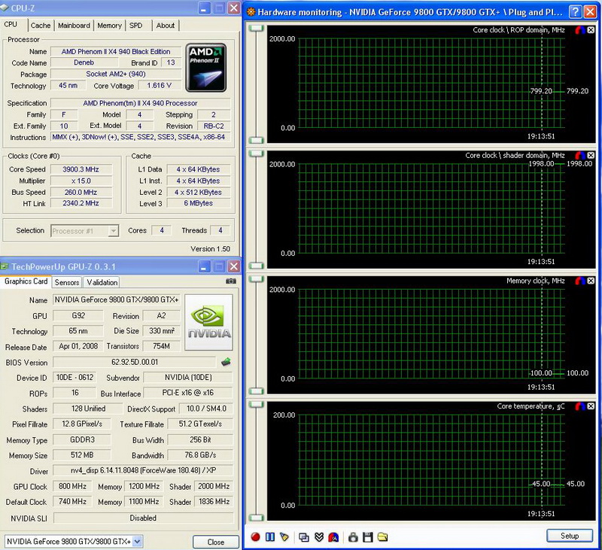Click the pause monitoring icon
The height and width of the screenshot is (550, 602).
point(270,537)
